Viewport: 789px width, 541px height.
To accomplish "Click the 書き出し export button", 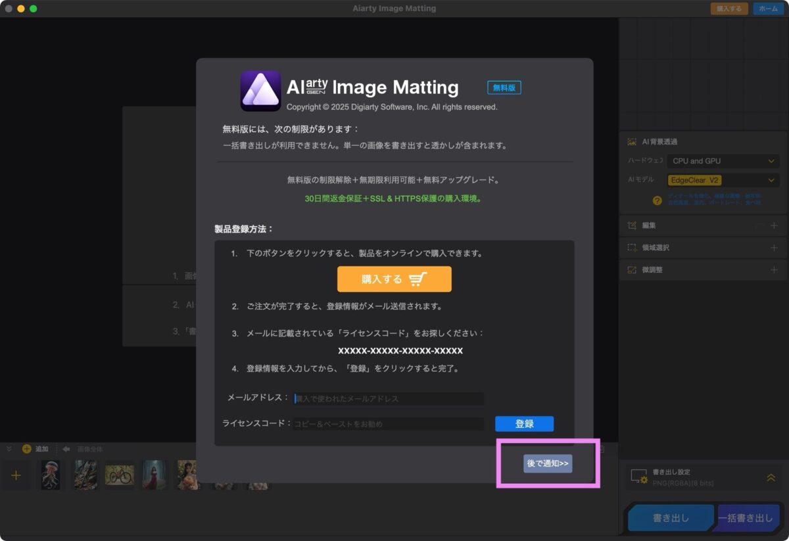I will pos(671,518).
